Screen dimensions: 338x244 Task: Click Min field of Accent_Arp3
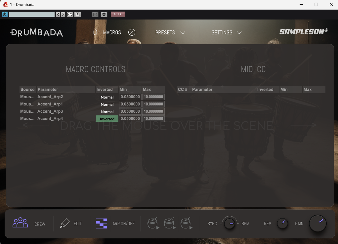pyautogui.click(x=130, y=111)
